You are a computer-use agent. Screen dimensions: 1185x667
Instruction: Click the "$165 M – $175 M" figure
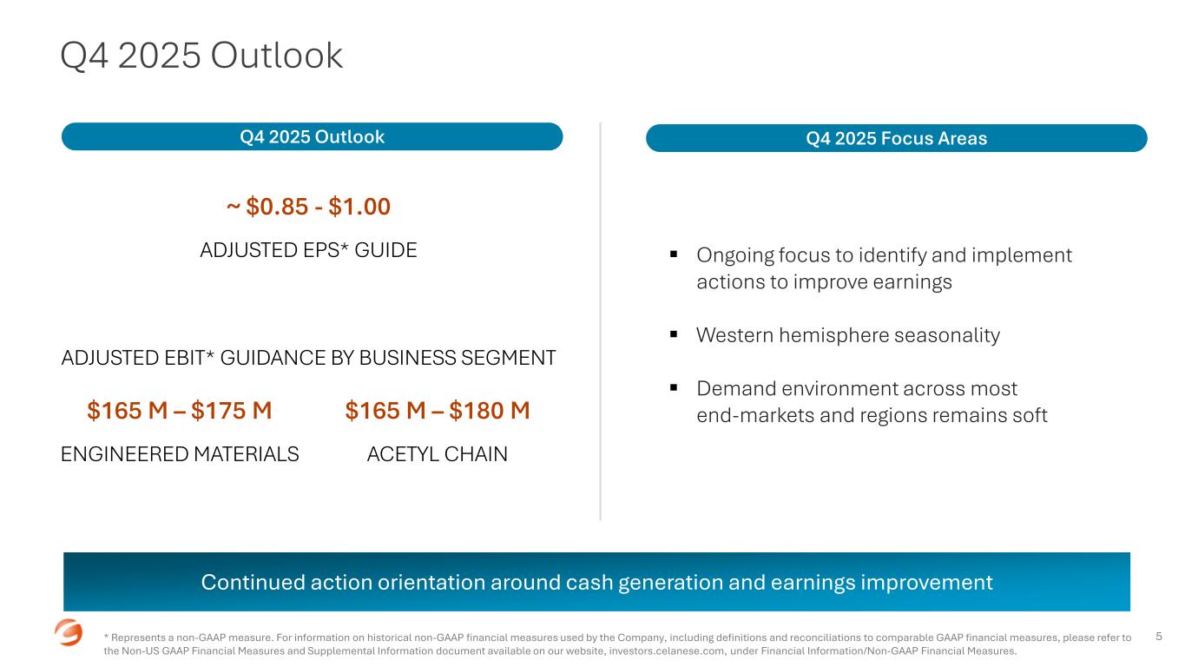[x=180, y=410]
